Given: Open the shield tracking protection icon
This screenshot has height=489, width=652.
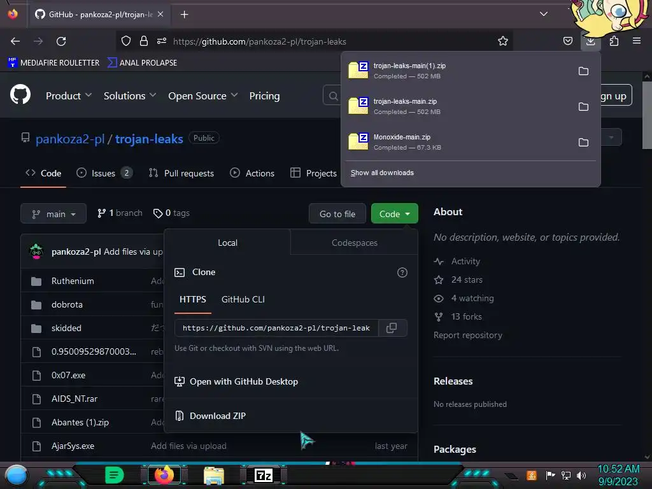Looking at the screenshot, I should (126, 41).
